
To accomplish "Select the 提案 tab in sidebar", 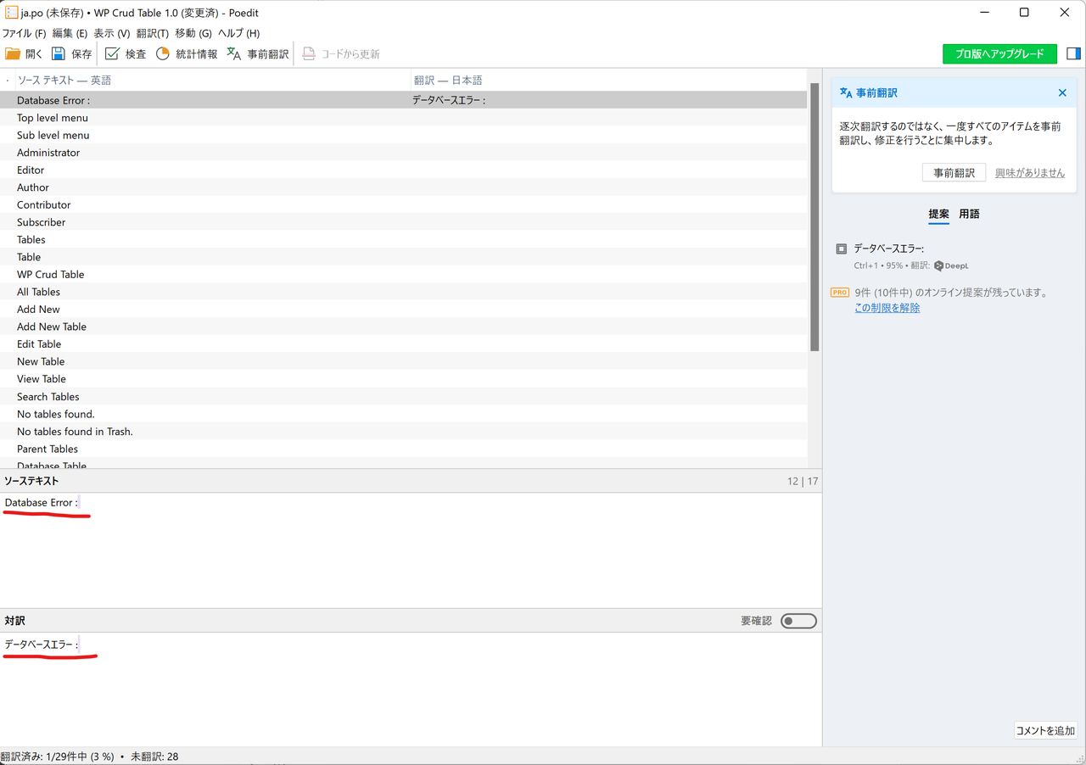I will coord(938,215).
